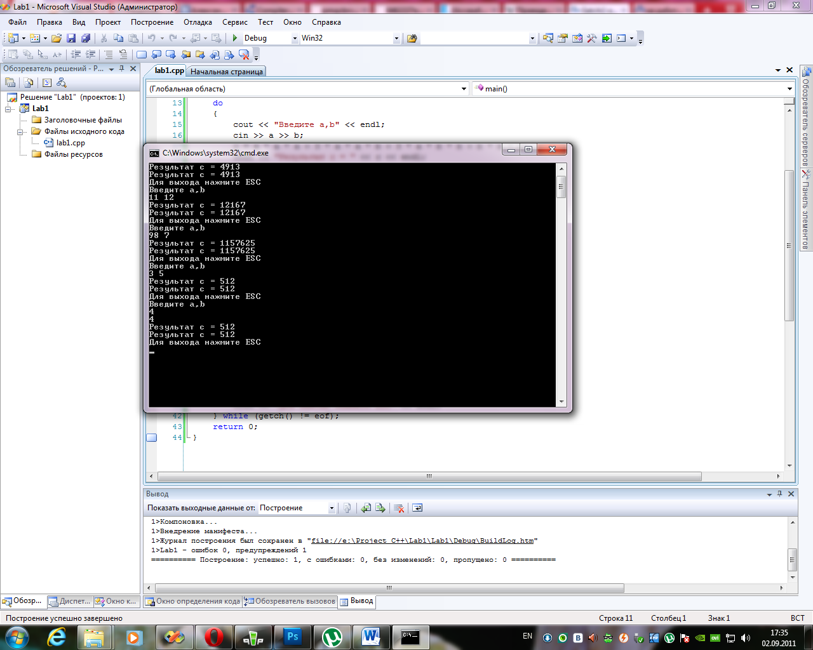This screenshot has height=650, width=813.
Task: Click the editor horizontal scrollbar thumb
Action: tap(429, 476)
